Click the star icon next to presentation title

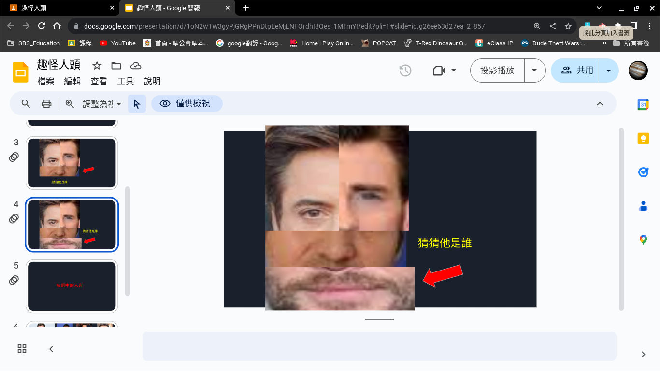pos(97,66)
